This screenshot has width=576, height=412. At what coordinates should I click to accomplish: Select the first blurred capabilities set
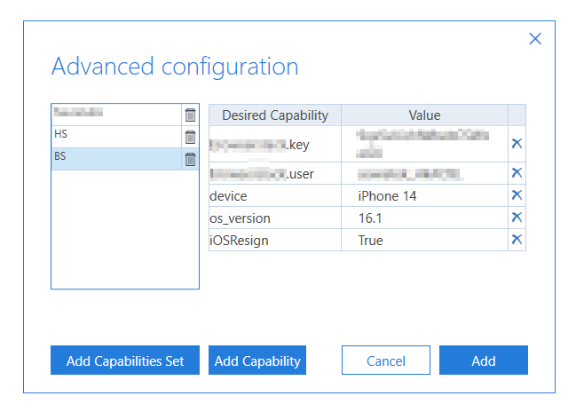tap(115, 115)
